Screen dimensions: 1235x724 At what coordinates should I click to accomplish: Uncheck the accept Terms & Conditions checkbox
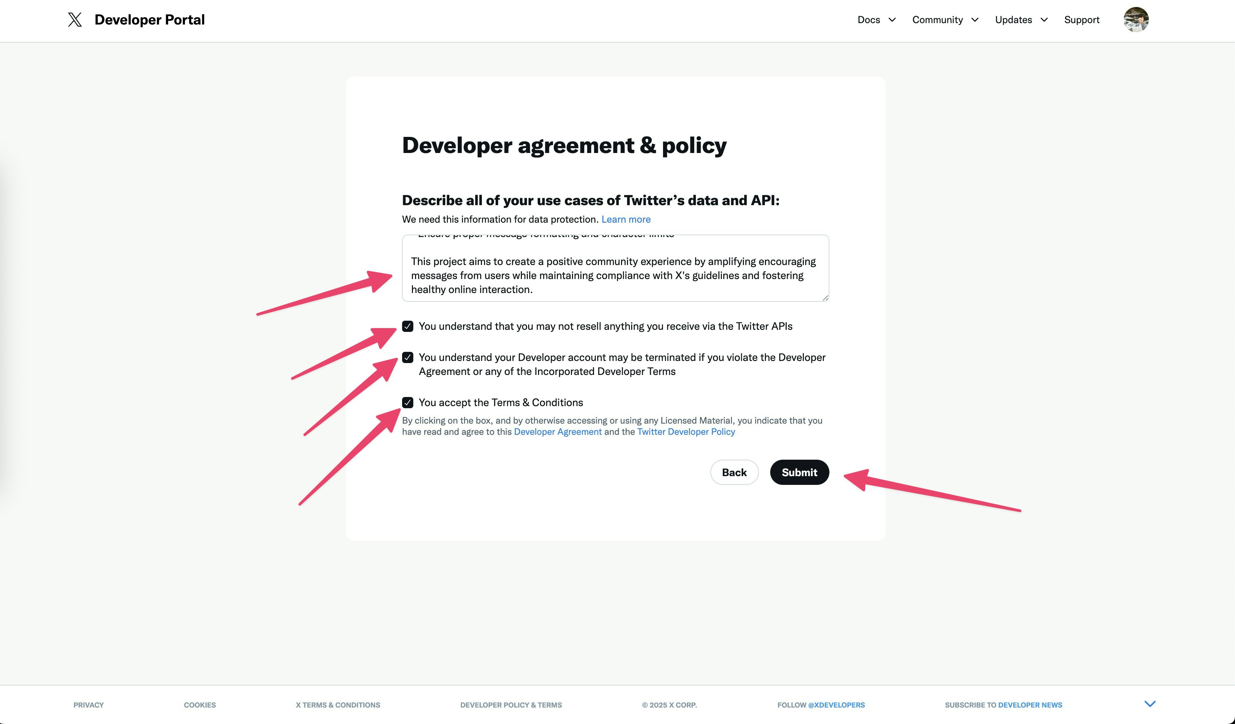pos(407,403)
